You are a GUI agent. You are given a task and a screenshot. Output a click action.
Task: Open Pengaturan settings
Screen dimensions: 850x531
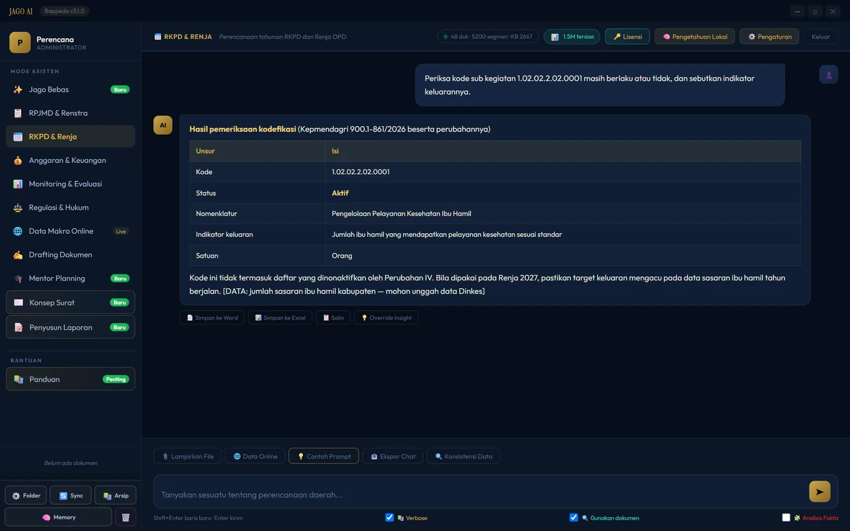click(769, 37)
